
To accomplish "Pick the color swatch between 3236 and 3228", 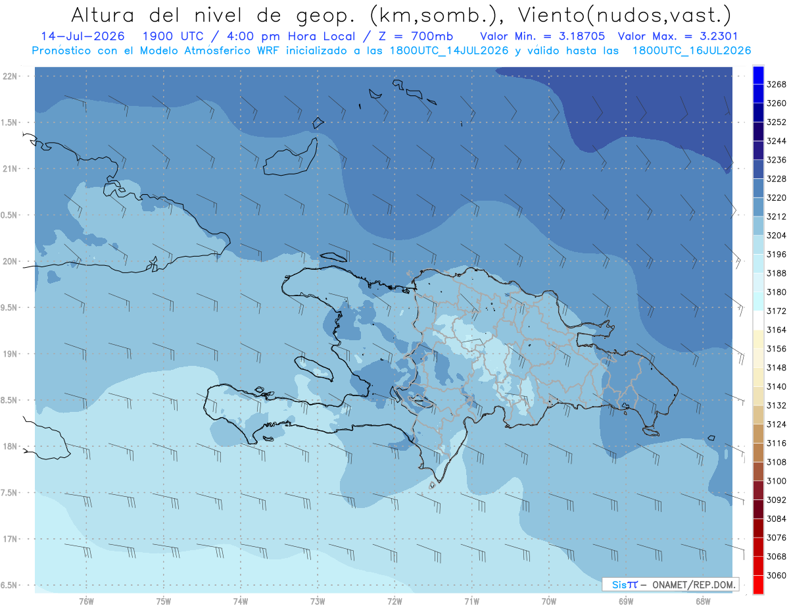I will click(x=758, y=169).
